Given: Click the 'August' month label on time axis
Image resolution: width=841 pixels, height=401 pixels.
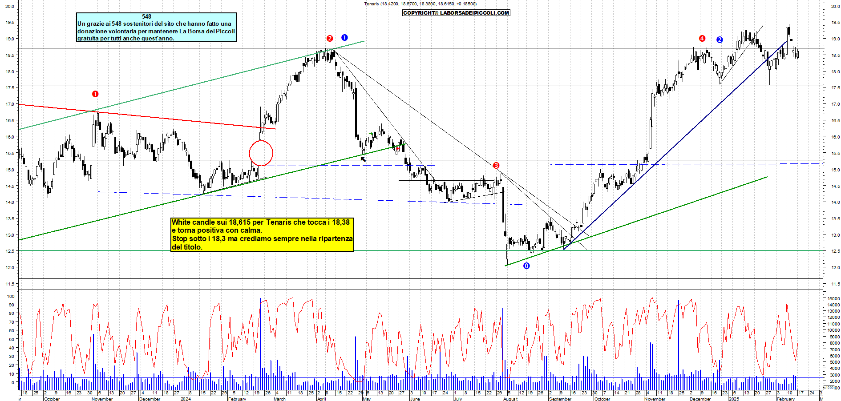Looking at the screenshot, I should pos(510,399).
